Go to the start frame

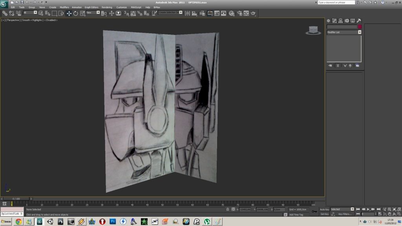pos(358,210)
